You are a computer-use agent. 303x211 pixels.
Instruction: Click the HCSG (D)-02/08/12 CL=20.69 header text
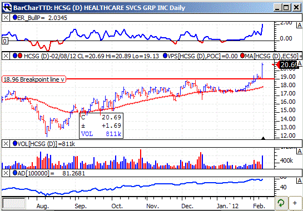pos(91,56)
